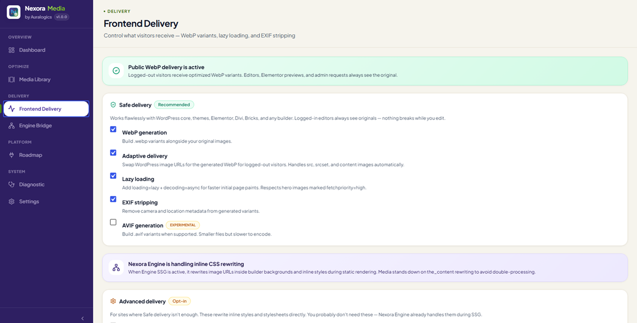Click the DELIVERY breadcrumb label above heading
This screenshot has height=323, width=637.
(x=119, y=11)
